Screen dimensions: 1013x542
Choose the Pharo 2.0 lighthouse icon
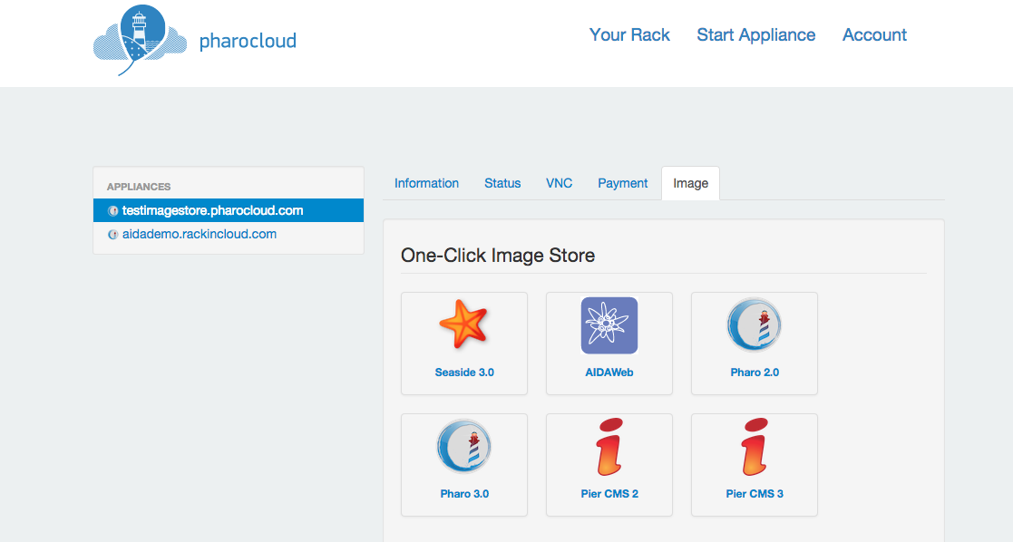(x=754, y=325)
